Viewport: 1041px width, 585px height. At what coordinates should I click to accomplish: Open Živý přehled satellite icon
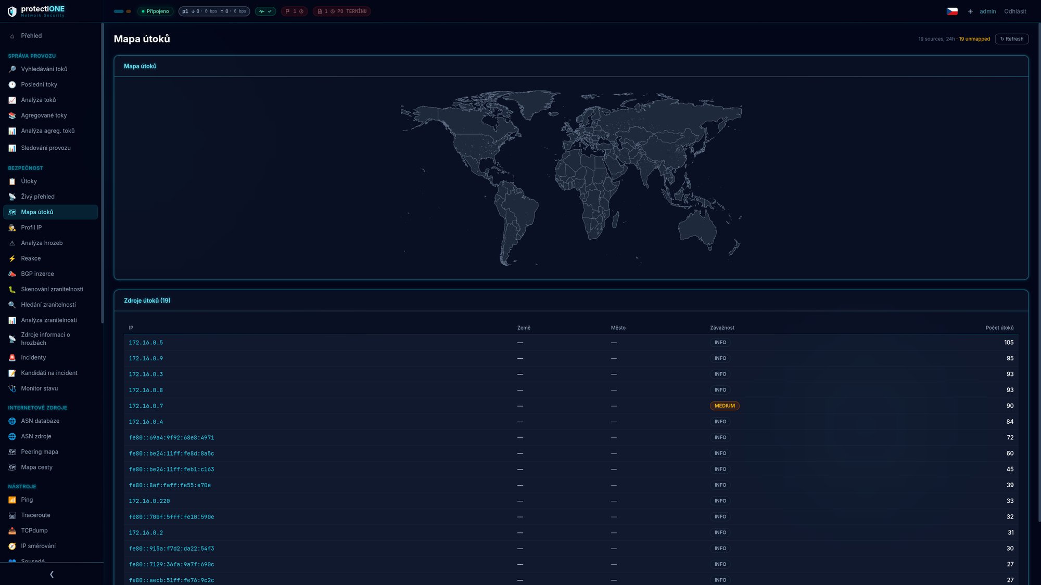tap(12, 197)
